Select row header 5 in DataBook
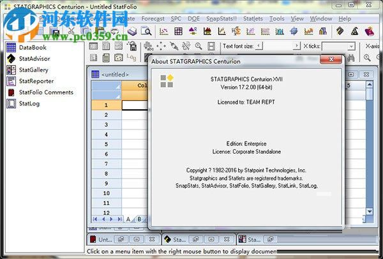 pyautogui.click(x=106, y=144)
